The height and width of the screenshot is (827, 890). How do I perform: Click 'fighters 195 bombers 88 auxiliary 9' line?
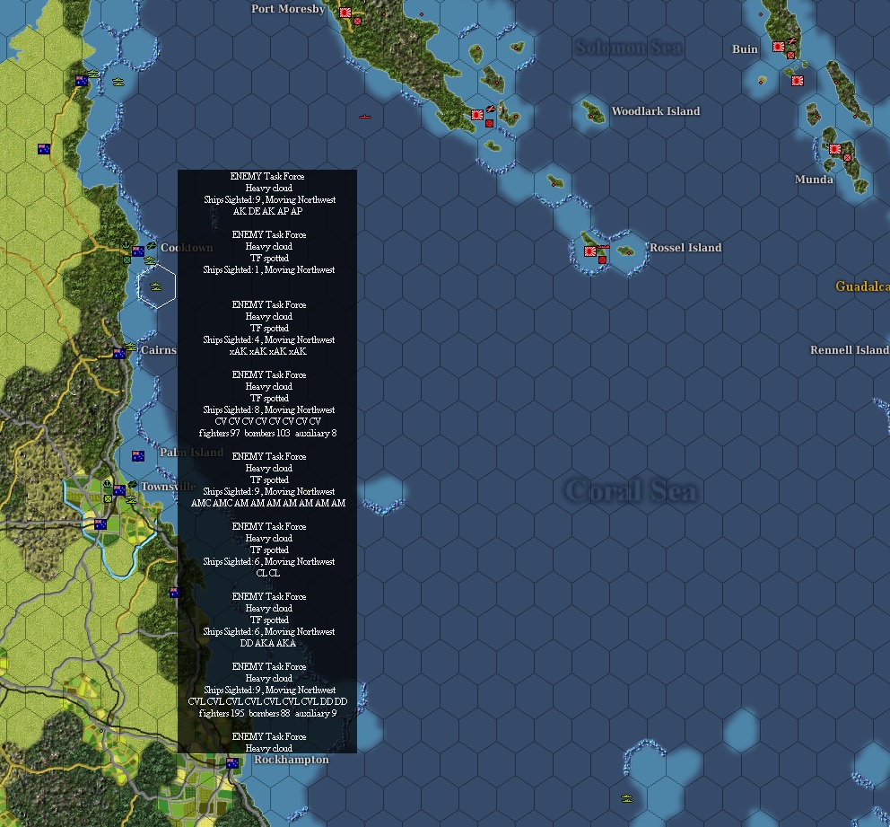[x=268, y=713]
